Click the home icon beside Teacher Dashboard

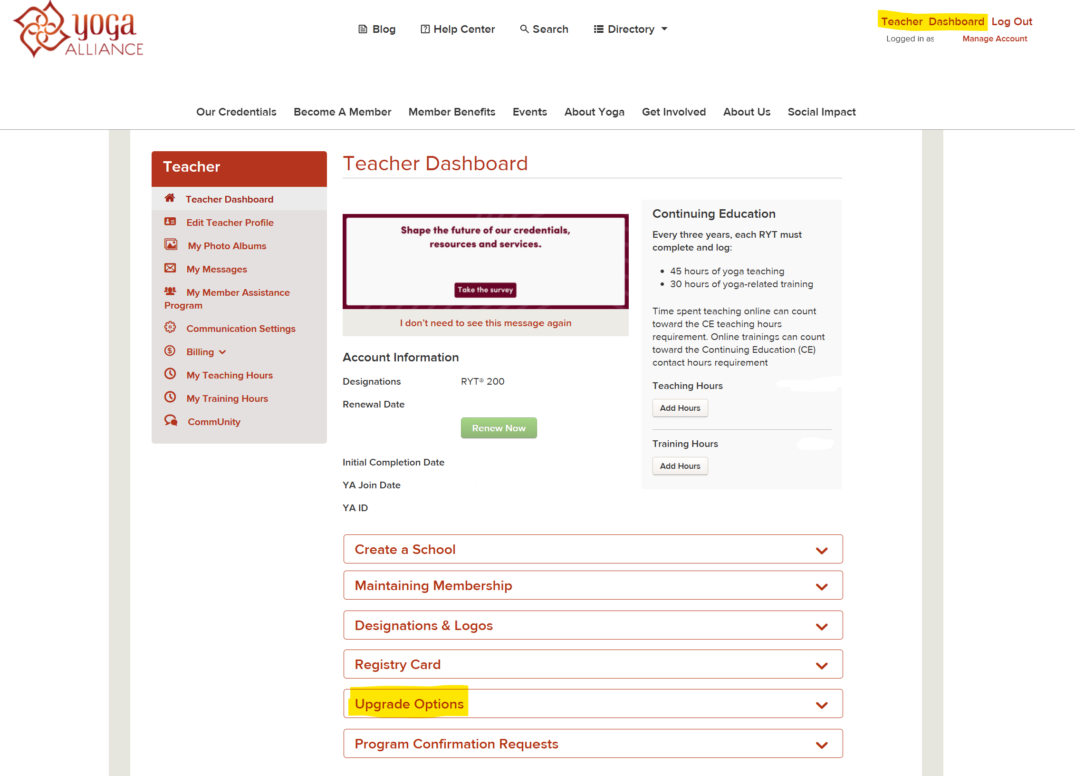click(x=170, y=198)
